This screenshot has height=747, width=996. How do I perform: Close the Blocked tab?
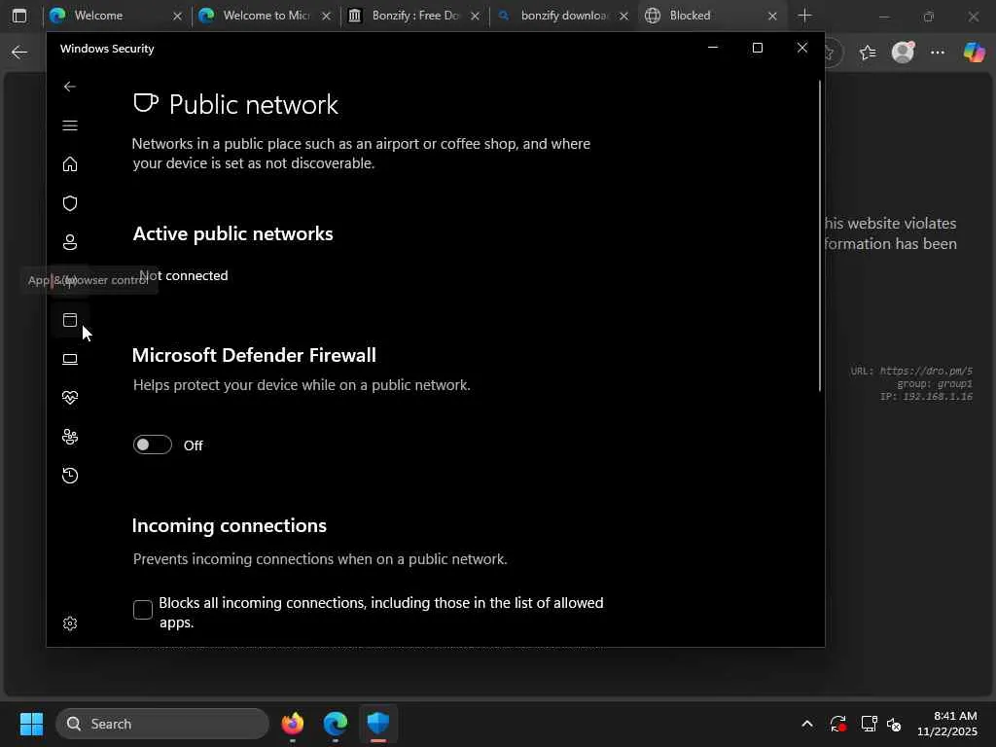point(772,16)
